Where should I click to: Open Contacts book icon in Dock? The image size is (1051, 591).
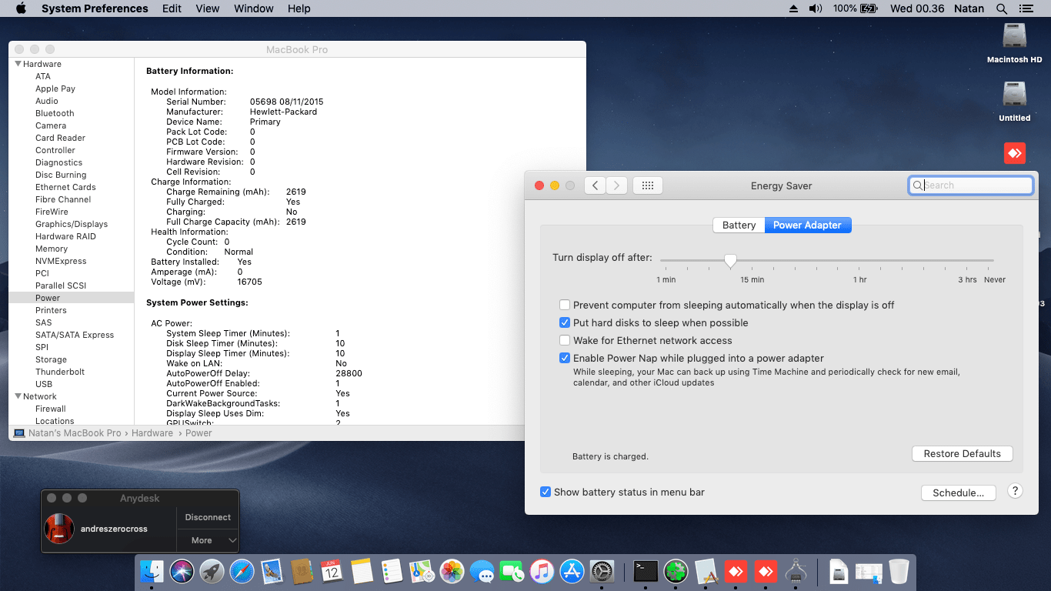pyautogui.click(x=302, y=571)
